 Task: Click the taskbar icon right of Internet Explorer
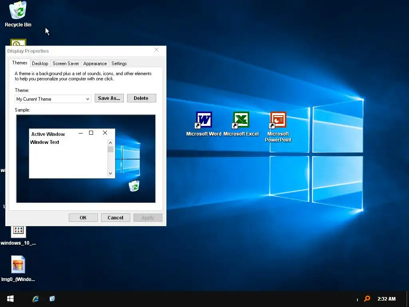pyautogui.click(x=52, y=299)
